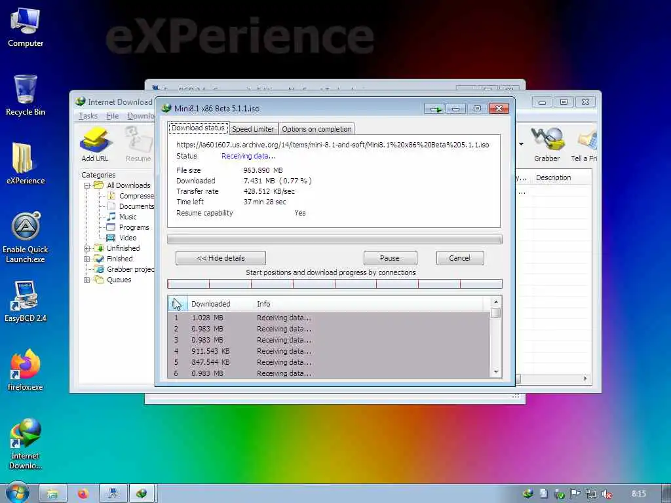Click the archive.org download URL text
The image size is (671, 503).
[x=332, y=145]
